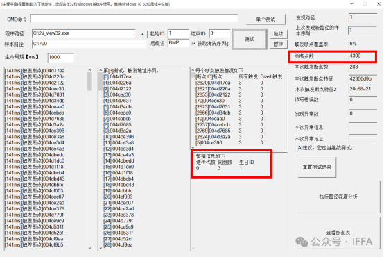The width and height of the screenshot is (384, 257).
Task: Select sequence entry [15]:004d1dc0
Action: [119, 167]
